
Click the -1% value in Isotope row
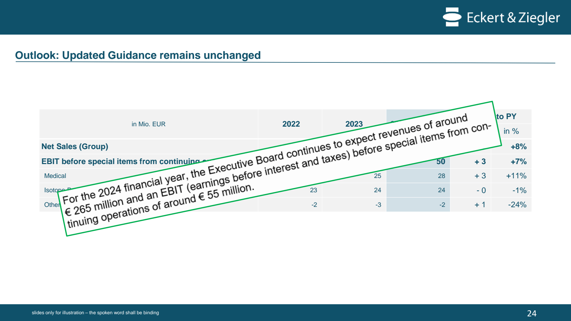tap(520, 190)
